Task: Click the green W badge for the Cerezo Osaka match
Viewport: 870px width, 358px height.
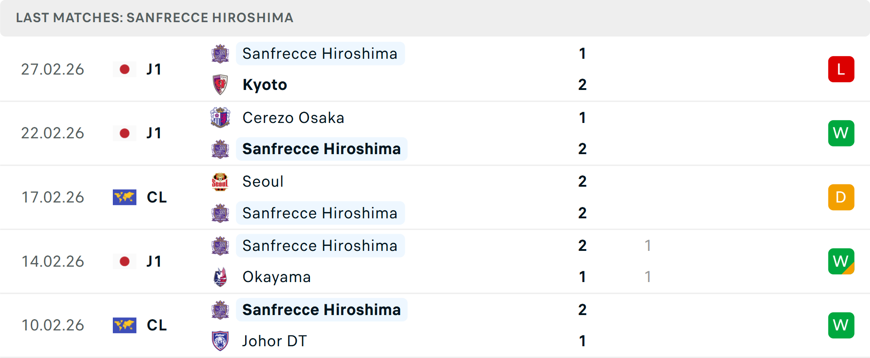Action: pyautogui.click(x=841, y=133)
